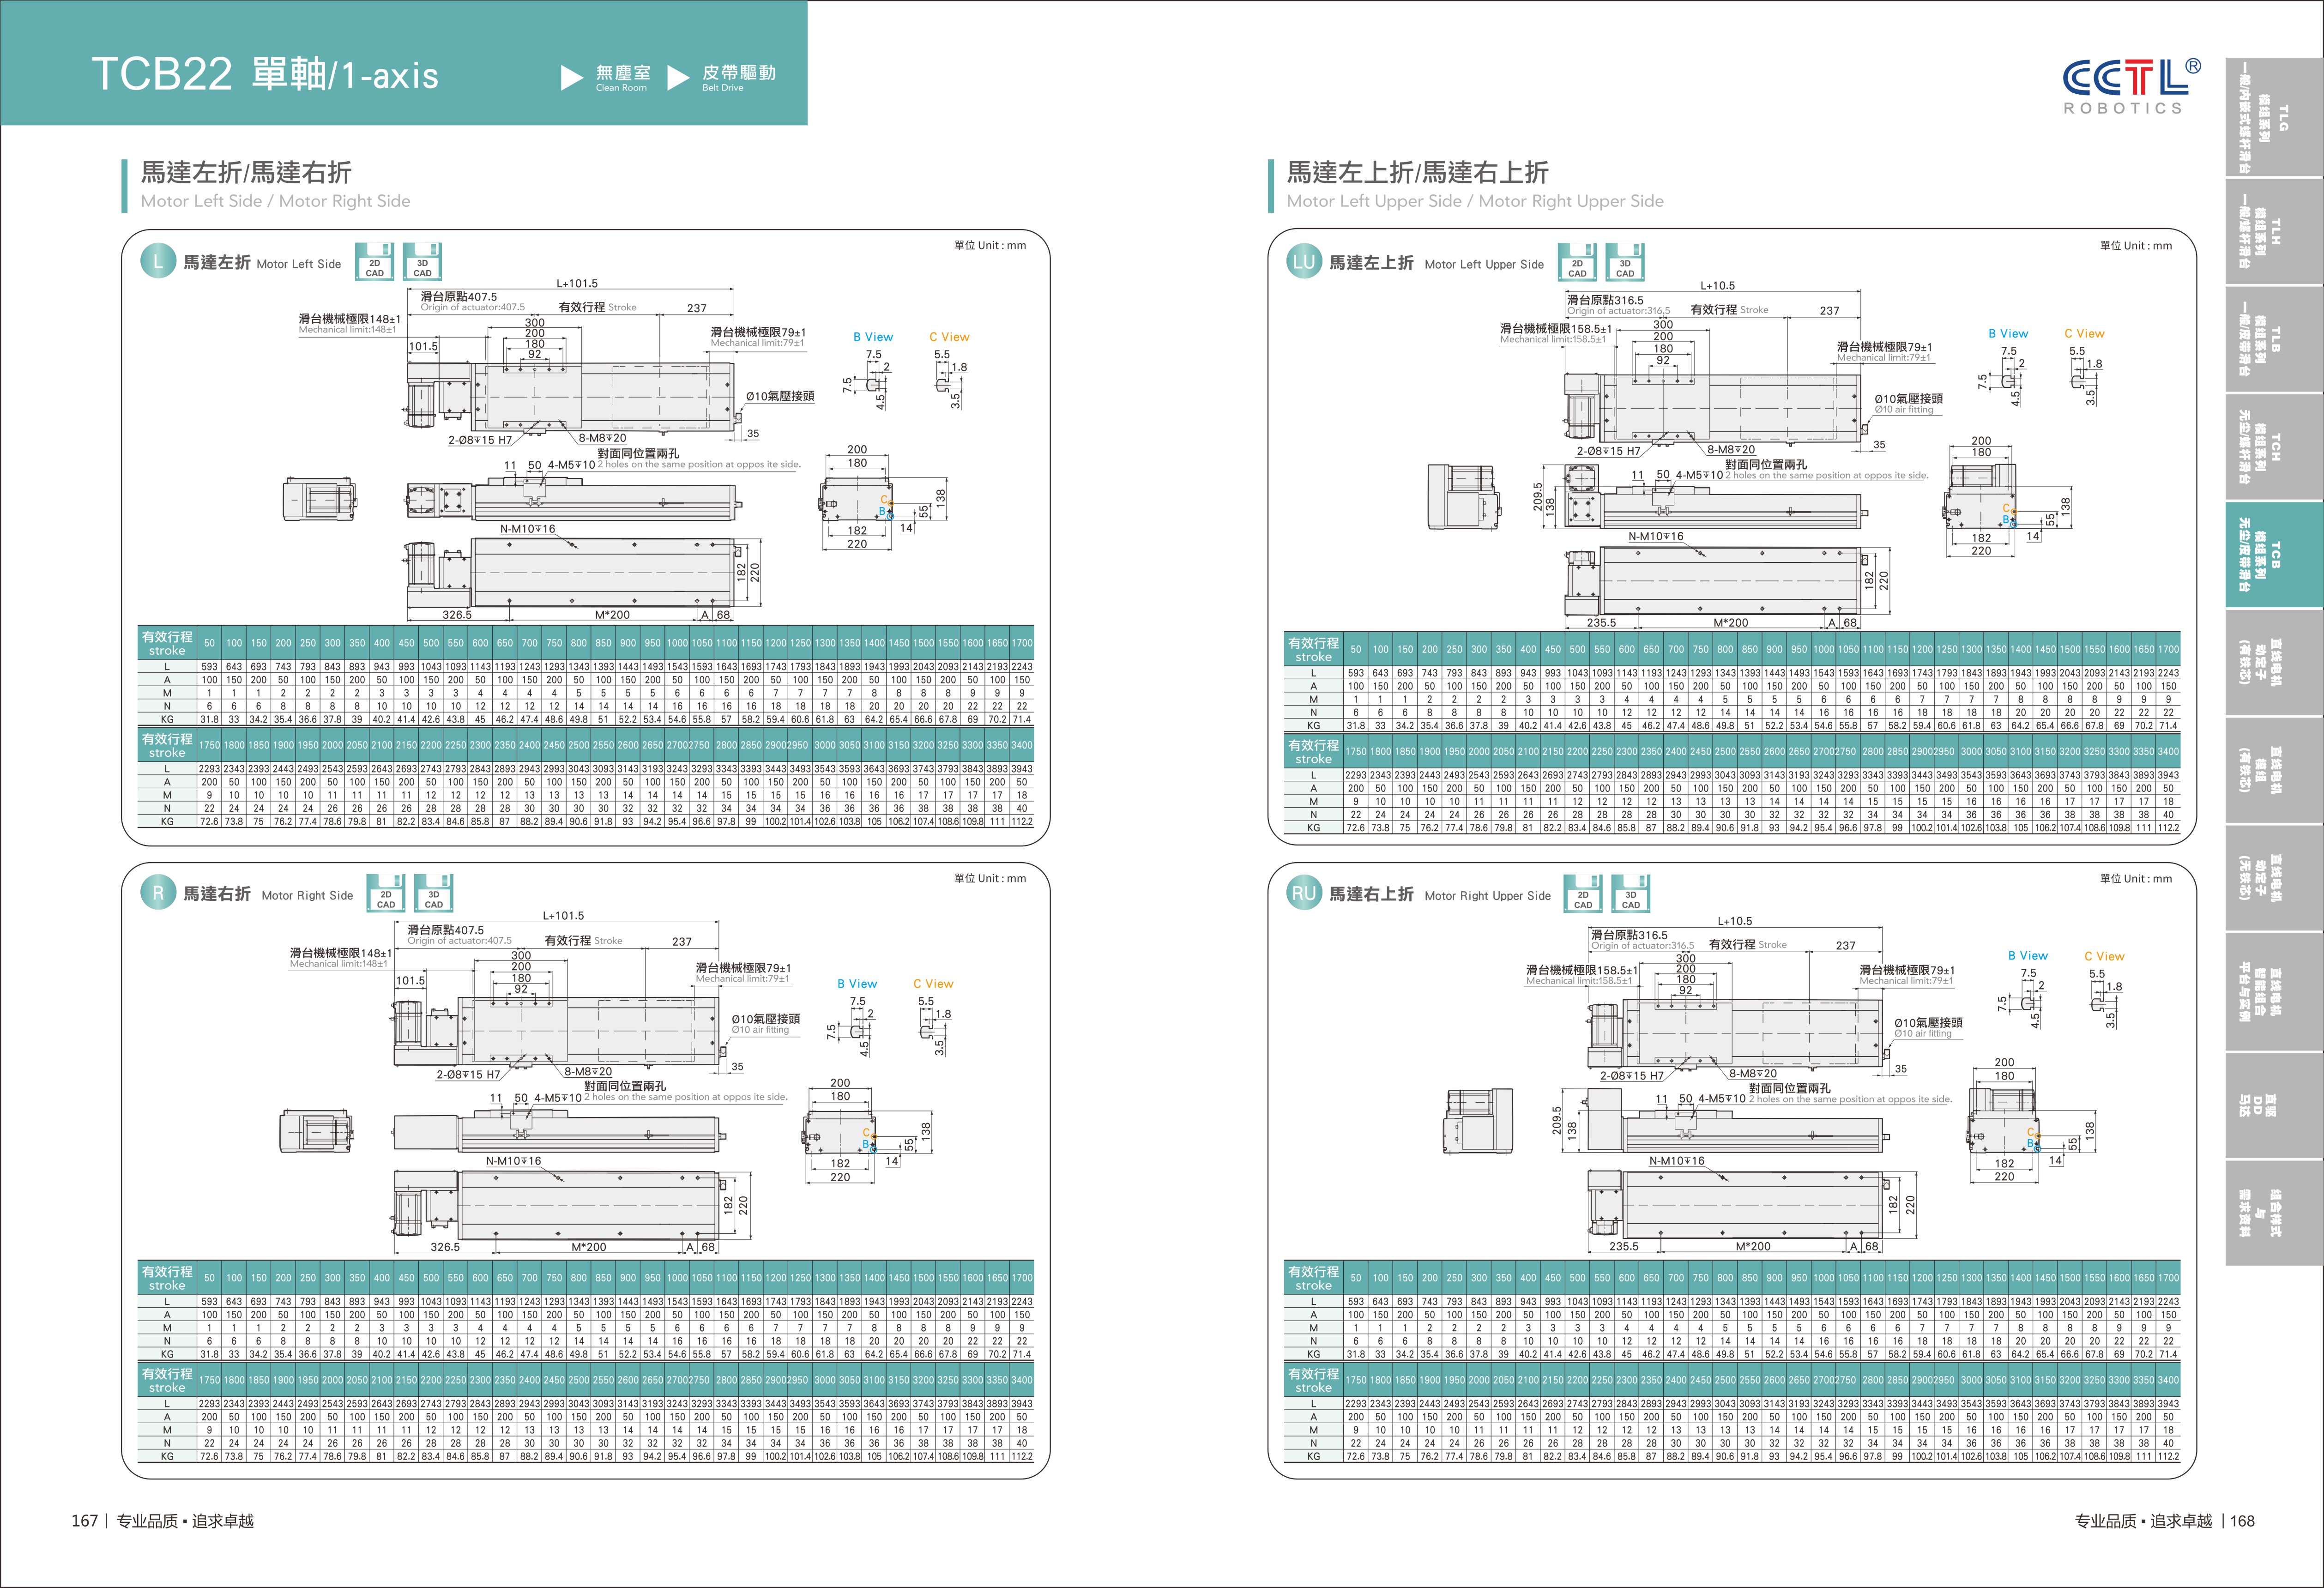Click the 無塵室 Clean Room label
The height and width of the screenshot is (1588, 2324).
tap(623, 77)
